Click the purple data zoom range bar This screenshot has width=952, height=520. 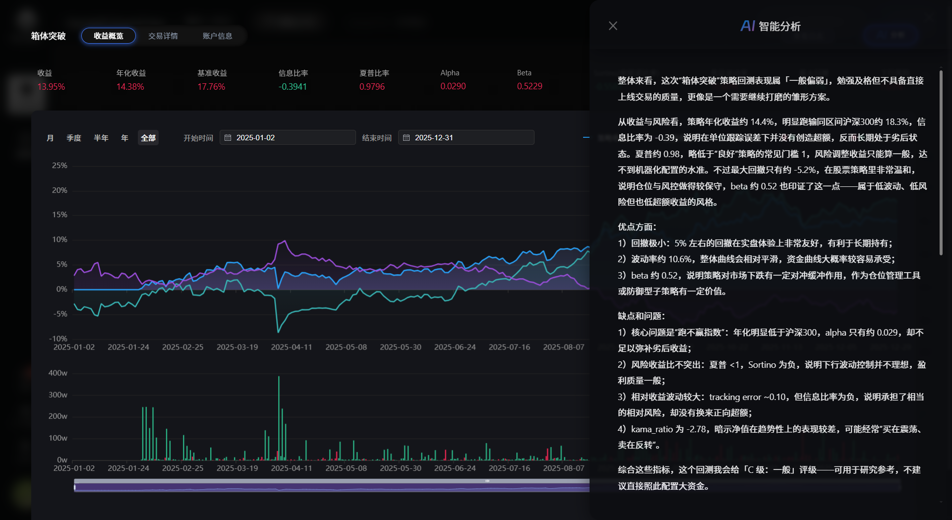pyautogui.click(x=332, y=488)
